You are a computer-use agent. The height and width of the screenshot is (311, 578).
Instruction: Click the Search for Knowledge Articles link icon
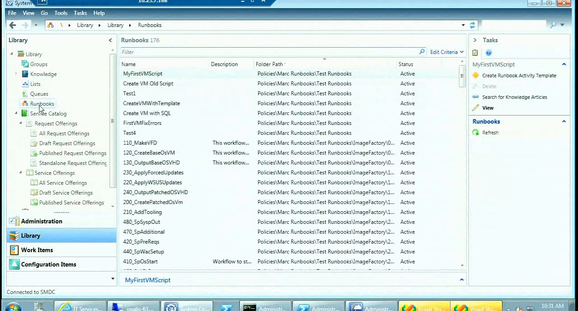coord(476,97)
